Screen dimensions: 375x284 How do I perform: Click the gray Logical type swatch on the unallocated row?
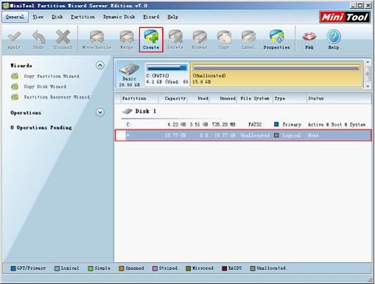[276, 135]
